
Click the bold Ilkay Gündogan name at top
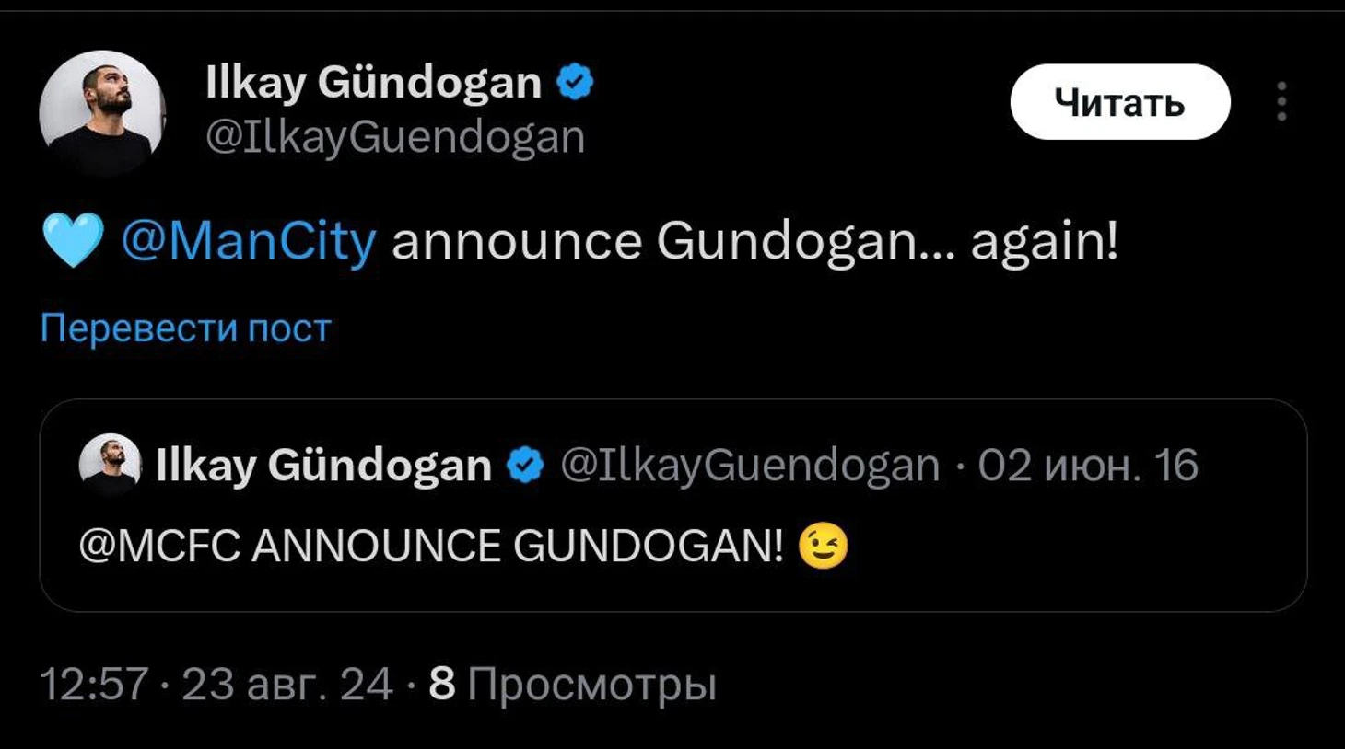pyautogui.click(x=374, y=83)
